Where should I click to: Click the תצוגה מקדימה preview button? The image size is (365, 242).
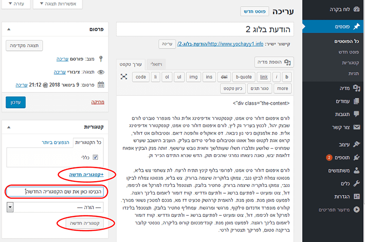(x=24, y=46)
